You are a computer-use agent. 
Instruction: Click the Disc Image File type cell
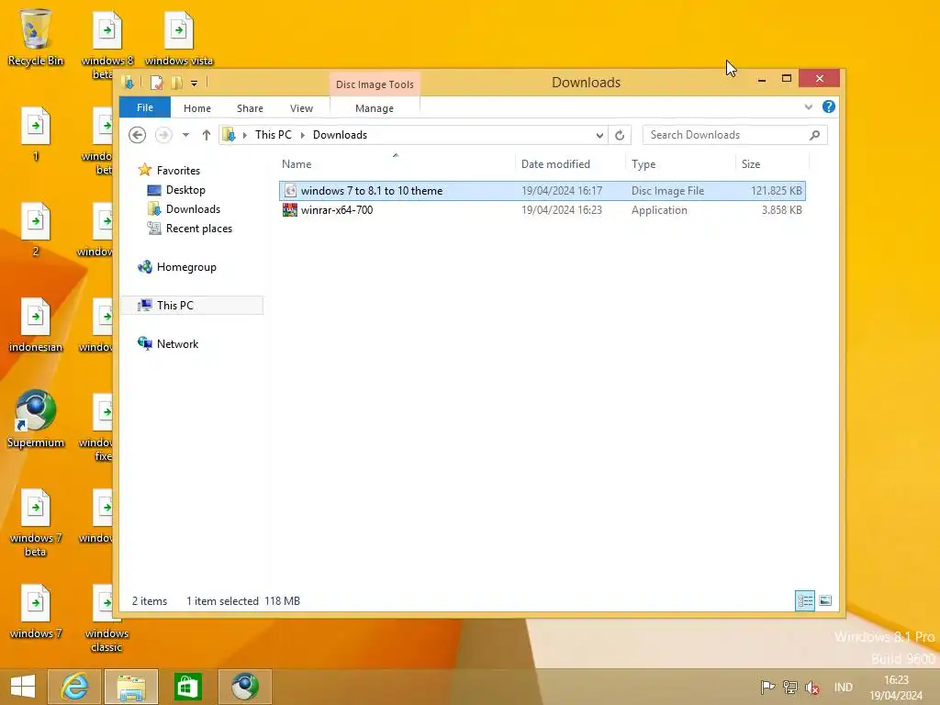pos(668,191)
